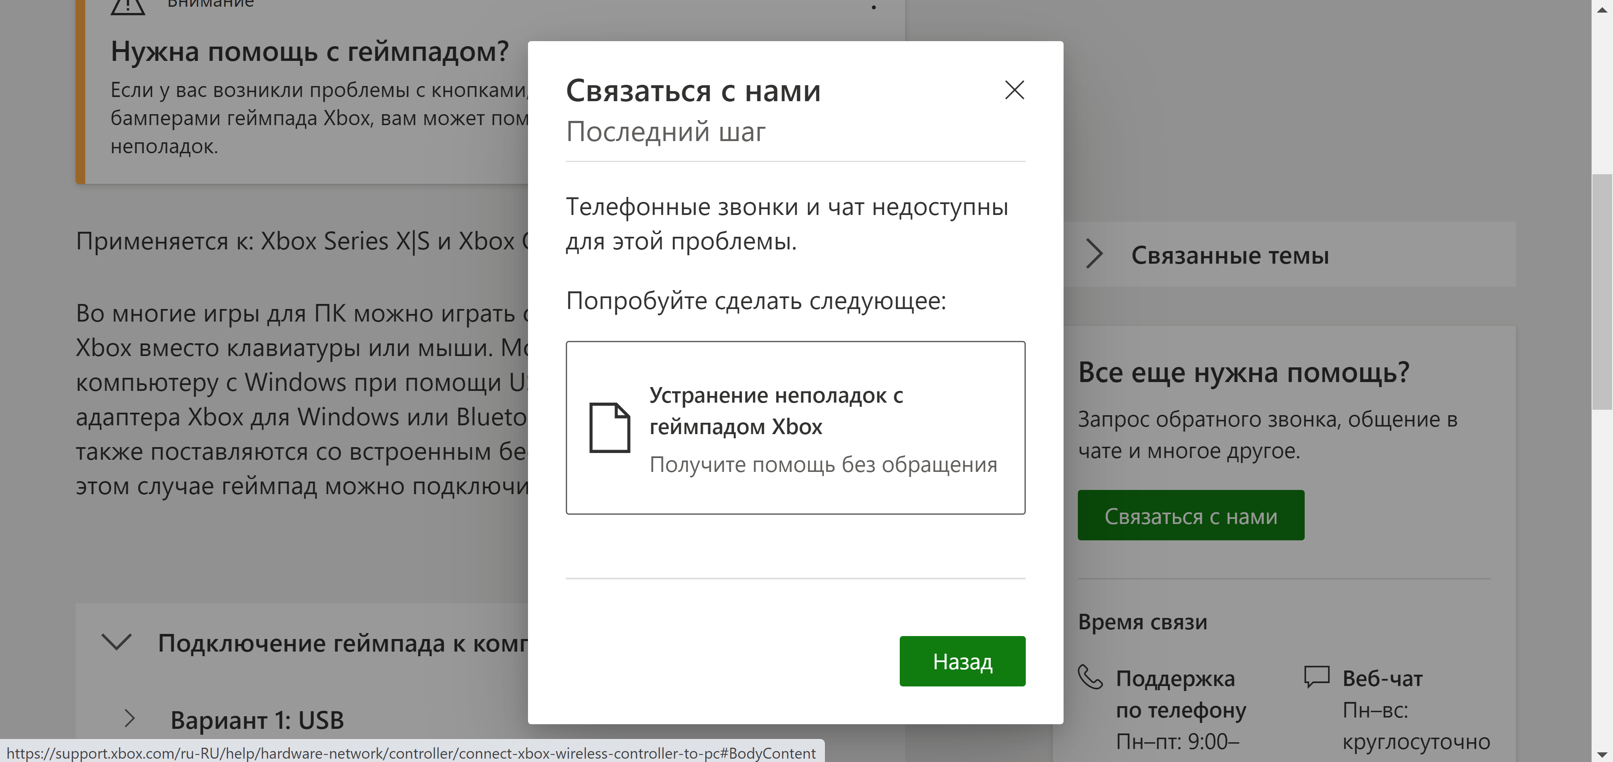This screenshot has height=762, width=1613.
Task: Click the green Назад button
Action: pos(962,661)
